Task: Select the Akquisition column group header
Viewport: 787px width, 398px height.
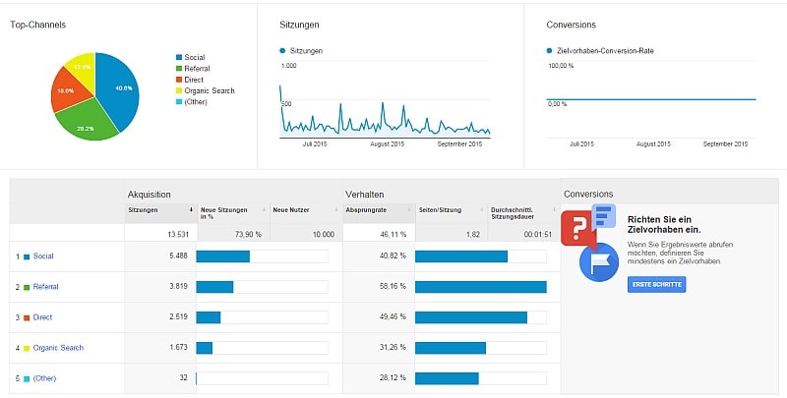Action: tap(151, 194)
